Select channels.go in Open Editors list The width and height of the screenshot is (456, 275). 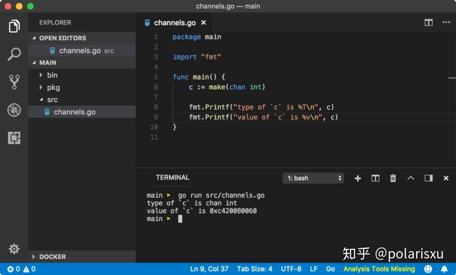[x=82, y=51]
